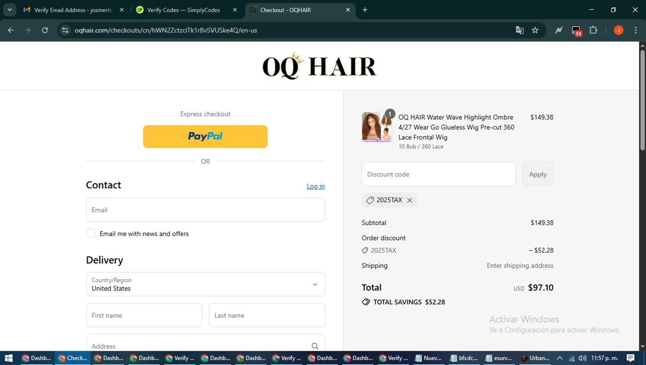Screen dimensions: 646x365
Task: Click the scrollbar down arrow
Action: pos(643,346)
